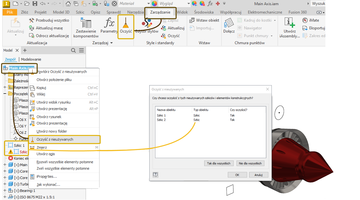This screenshot has height=200, width=360.
Task: Open Parametry fx tool
Action: [109, 26]
